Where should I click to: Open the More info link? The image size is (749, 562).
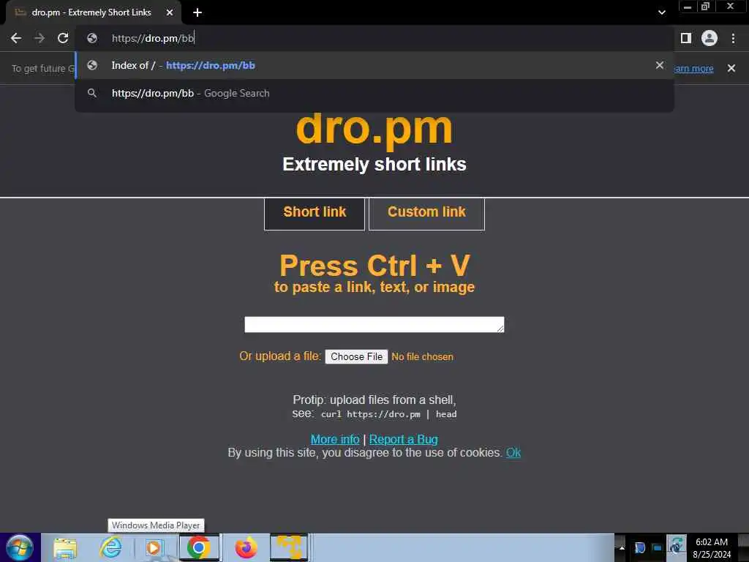coord(335,439)
